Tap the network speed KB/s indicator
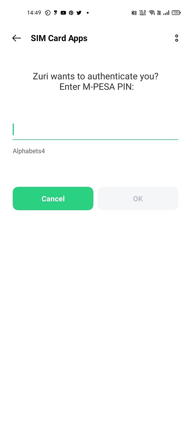 pyautogui.click(x=143, y=13)
